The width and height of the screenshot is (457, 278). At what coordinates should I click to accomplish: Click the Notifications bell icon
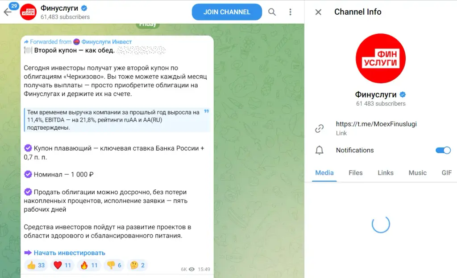pyautogui.click(x=320, y=150)
